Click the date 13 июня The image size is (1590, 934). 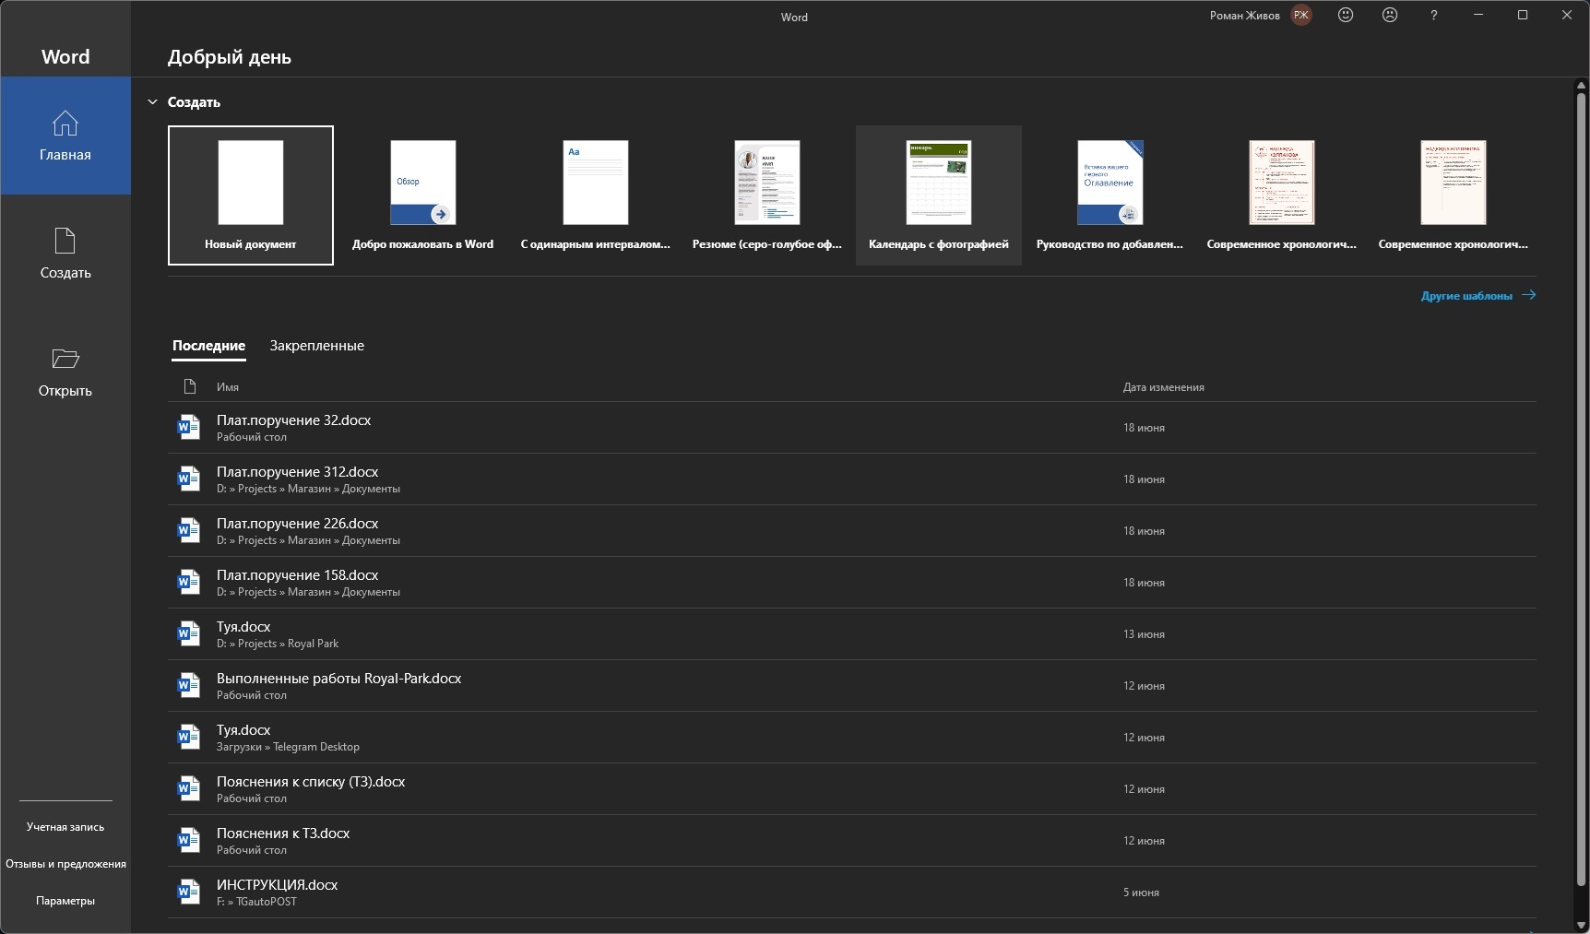tap(1144, 634)
